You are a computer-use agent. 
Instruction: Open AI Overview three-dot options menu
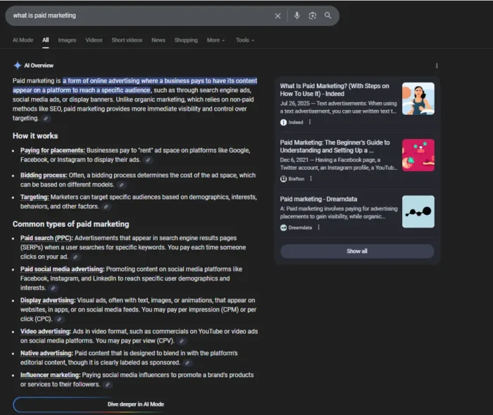pos(437,66)
